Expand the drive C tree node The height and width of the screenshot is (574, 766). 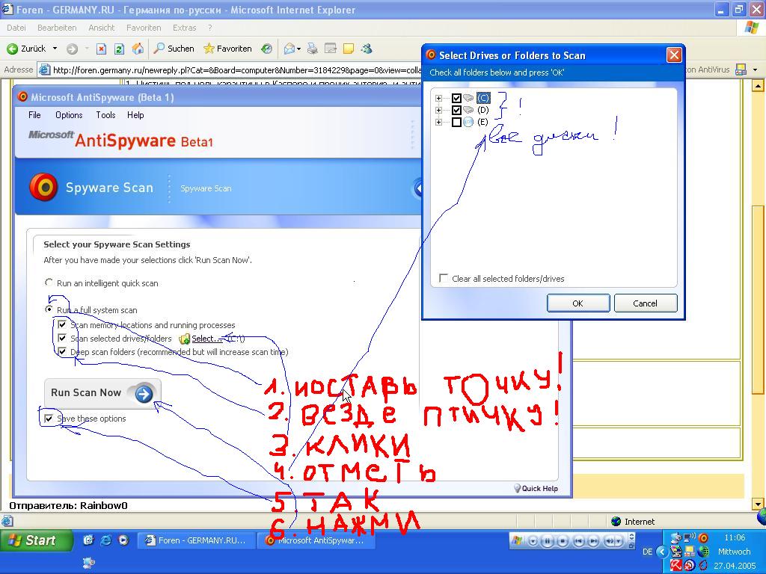click(438, 98)
